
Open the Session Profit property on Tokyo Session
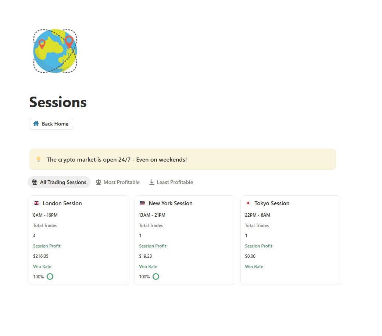click(258, 246)
